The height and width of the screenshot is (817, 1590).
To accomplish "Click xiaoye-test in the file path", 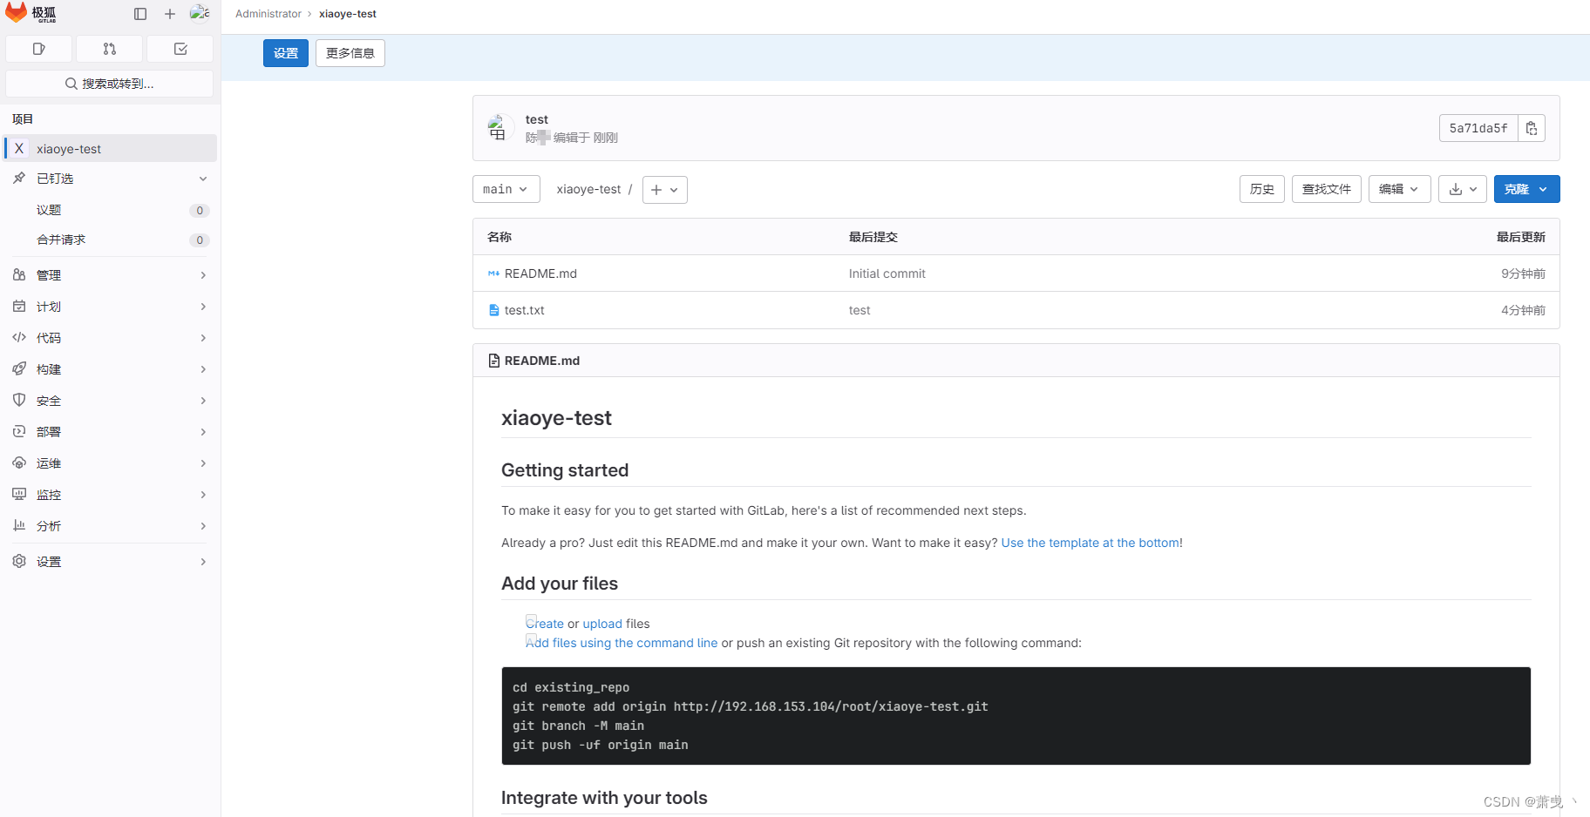I will point(589,189).
